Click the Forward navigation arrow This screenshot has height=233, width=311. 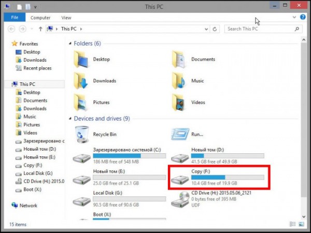click(x=22, y=29)
